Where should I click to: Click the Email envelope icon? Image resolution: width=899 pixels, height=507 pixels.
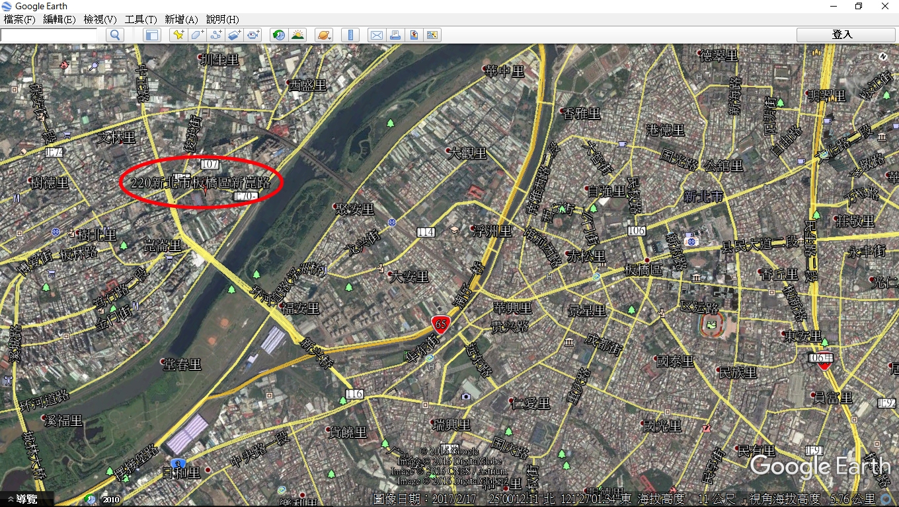point(377,35)
